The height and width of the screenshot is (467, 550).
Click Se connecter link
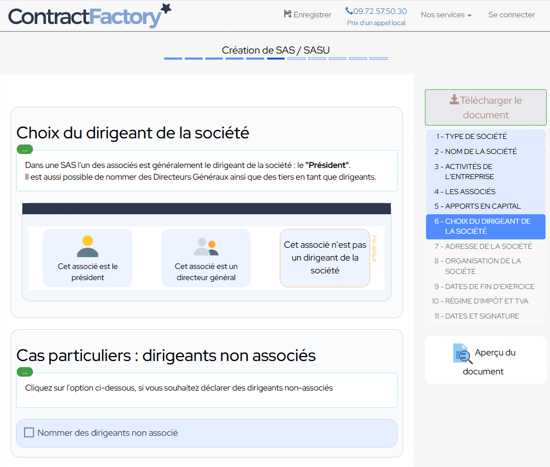pyautogui.click(x=511, y=15)
